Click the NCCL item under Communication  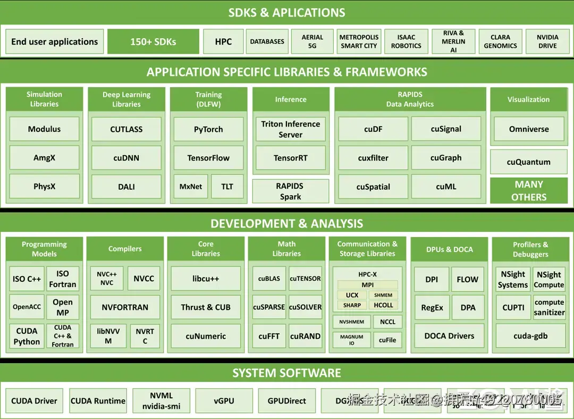[387, 322]
